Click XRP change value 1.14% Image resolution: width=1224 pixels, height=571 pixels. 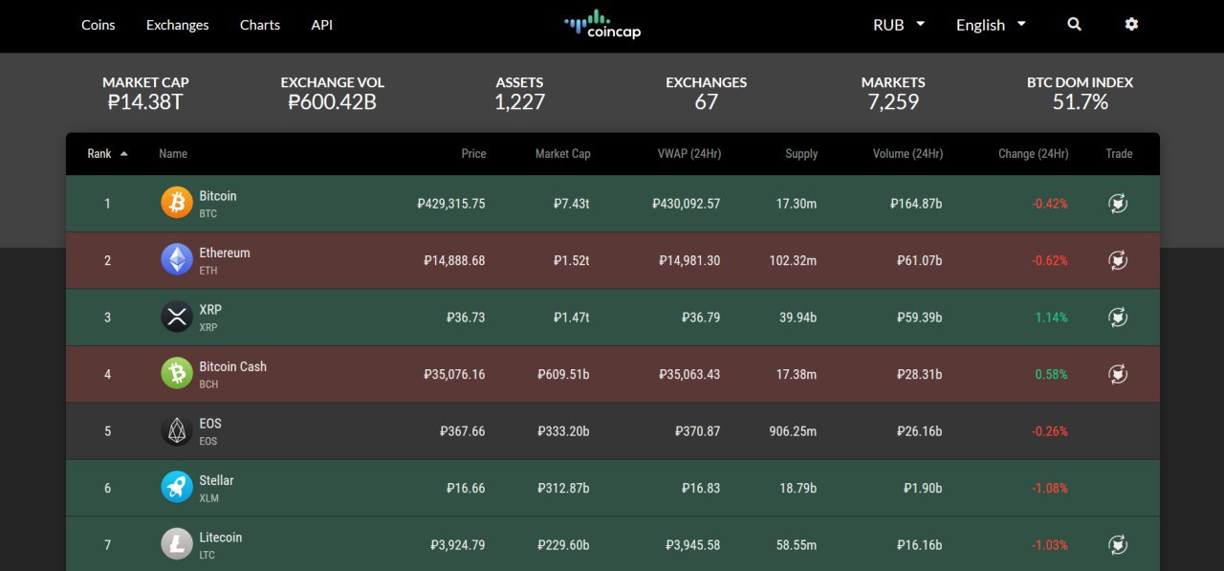(x=1051, y=318)
